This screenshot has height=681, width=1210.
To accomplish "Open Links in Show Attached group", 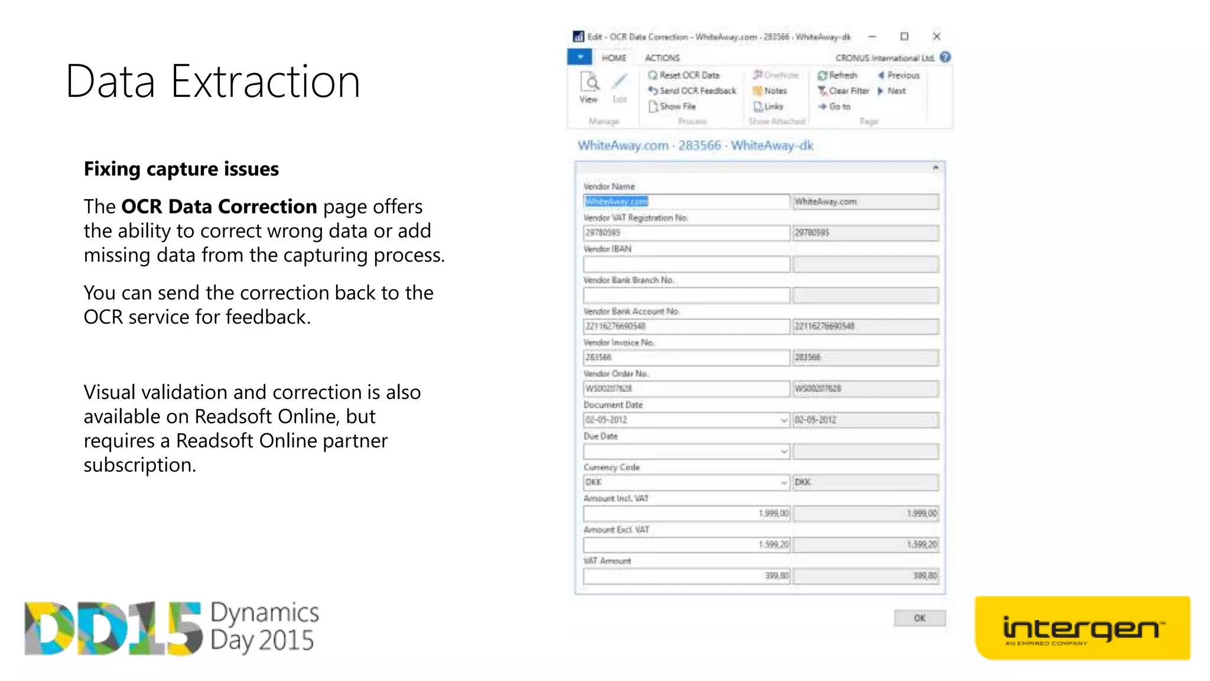I will point(768,106).
